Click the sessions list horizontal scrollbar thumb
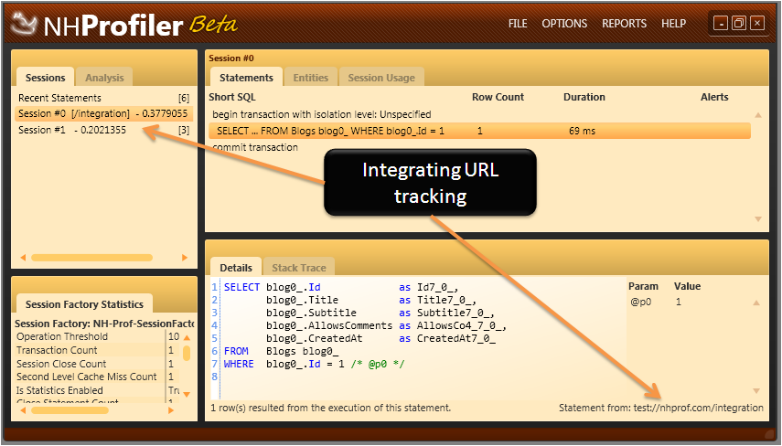 tap(91, 258)
